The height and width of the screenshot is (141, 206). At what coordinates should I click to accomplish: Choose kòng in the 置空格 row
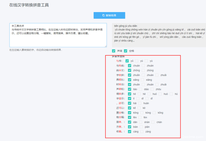click(142, 113)
